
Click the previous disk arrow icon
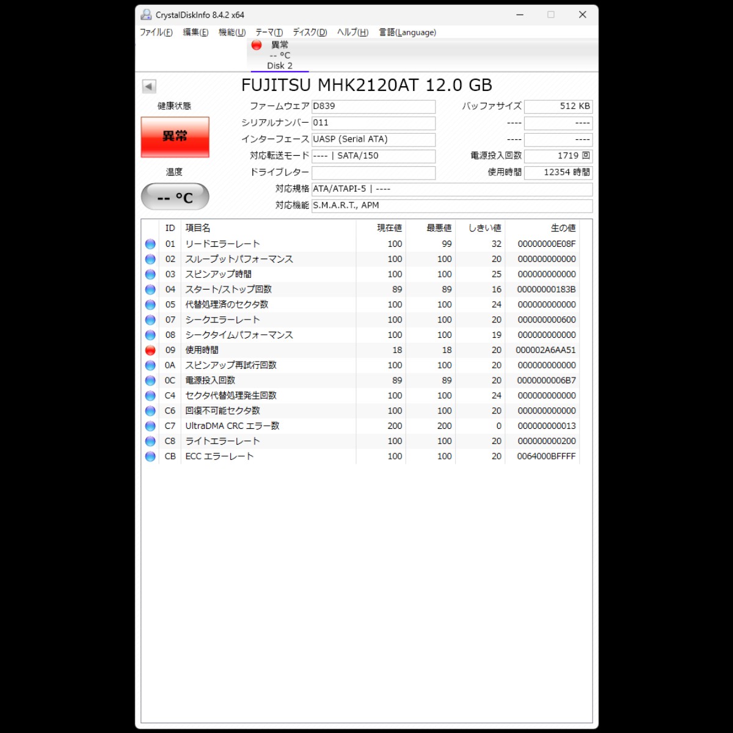[x=149, y=86]
